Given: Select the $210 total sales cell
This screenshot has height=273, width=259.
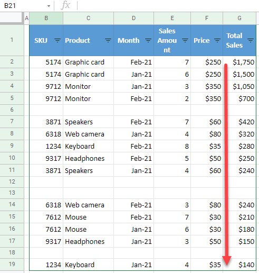Looking at the screenshot, I should (239, 217).
